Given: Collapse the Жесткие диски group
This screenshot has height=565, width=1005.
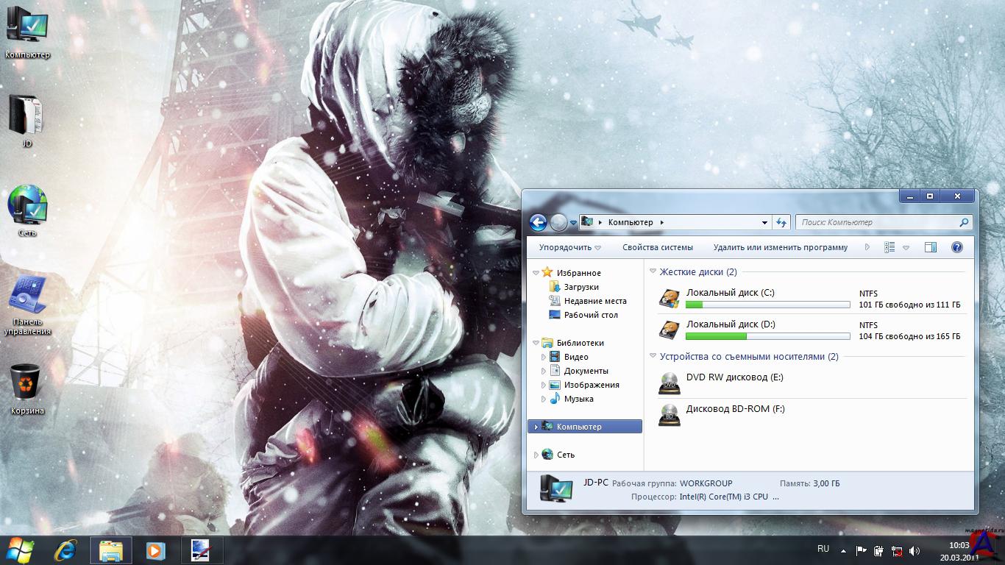Looking at the screenshot, I should pos(653,272).
